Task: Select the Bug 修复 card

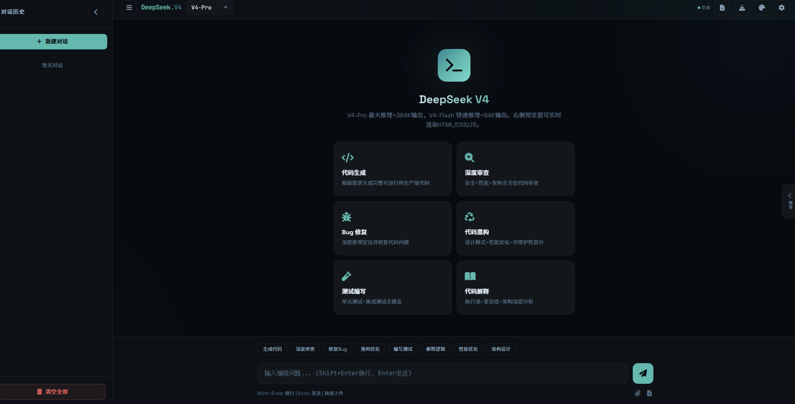Action: coord(393,228)
